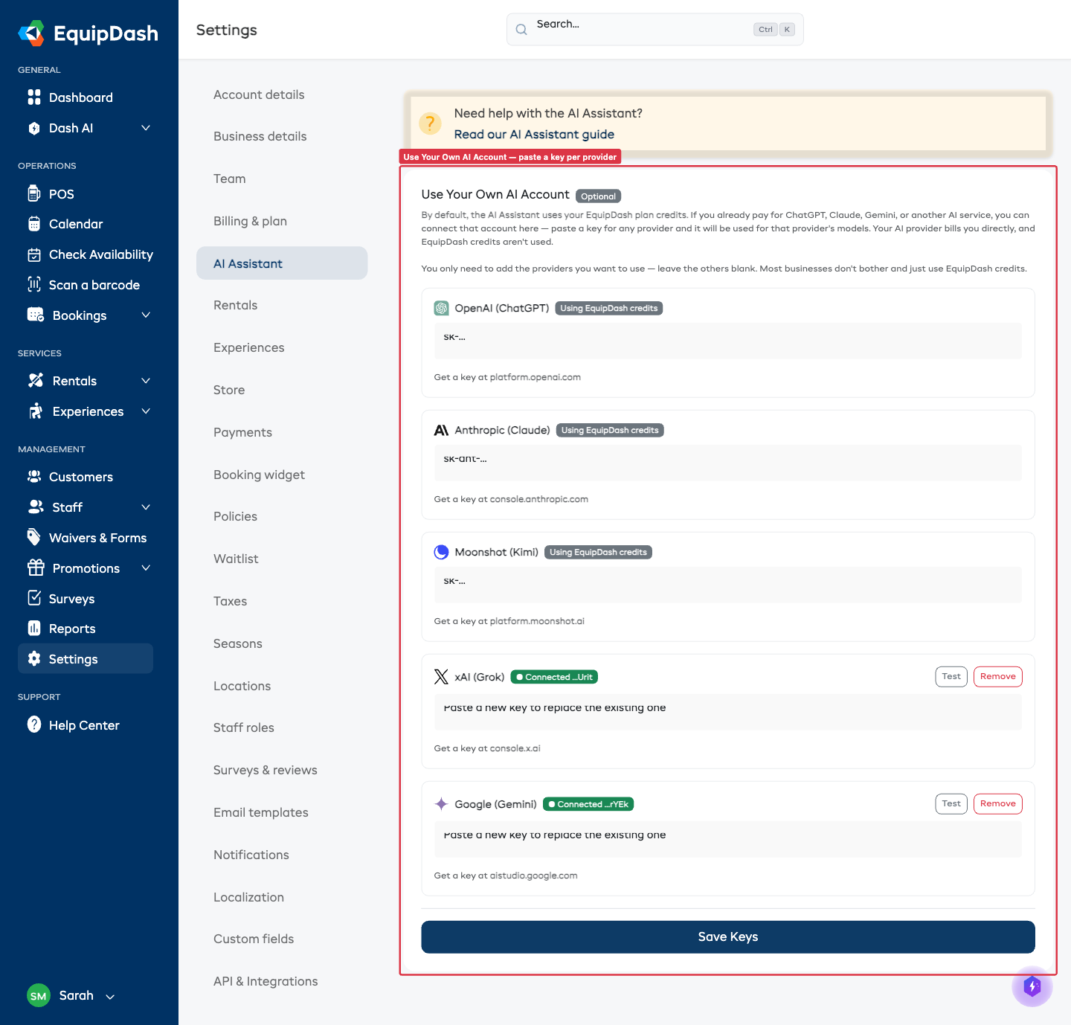Open Staff roles settings
The height and width of the screenshot is (1025, 1071).
pos(244,727)
